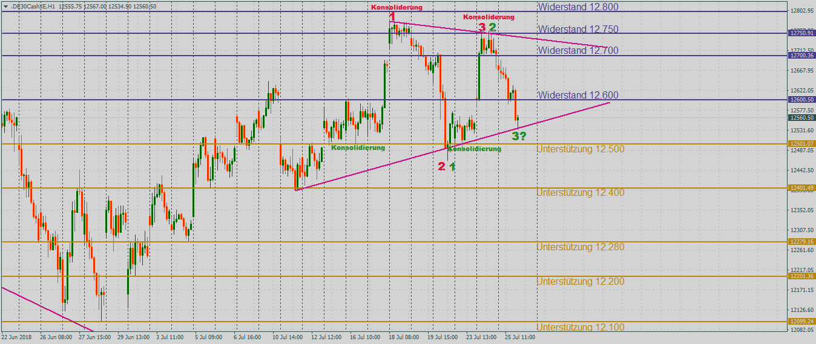
Task: Select the Widerstand 12.700 label
Action: 577,51
